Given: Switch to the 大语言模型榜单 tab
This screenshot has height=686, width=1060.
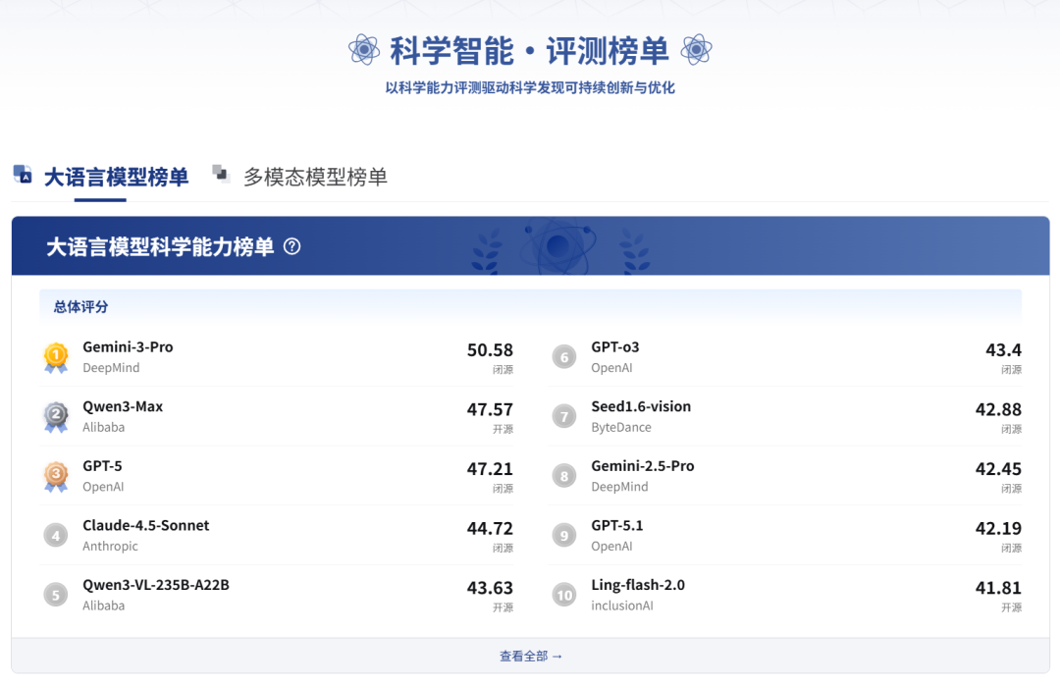Looking at the screenshot, I should pos(116,177).
